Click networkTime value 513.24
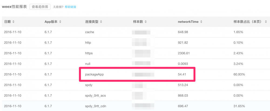Viewport: 270px width, 111px height. tap(183, 85)
